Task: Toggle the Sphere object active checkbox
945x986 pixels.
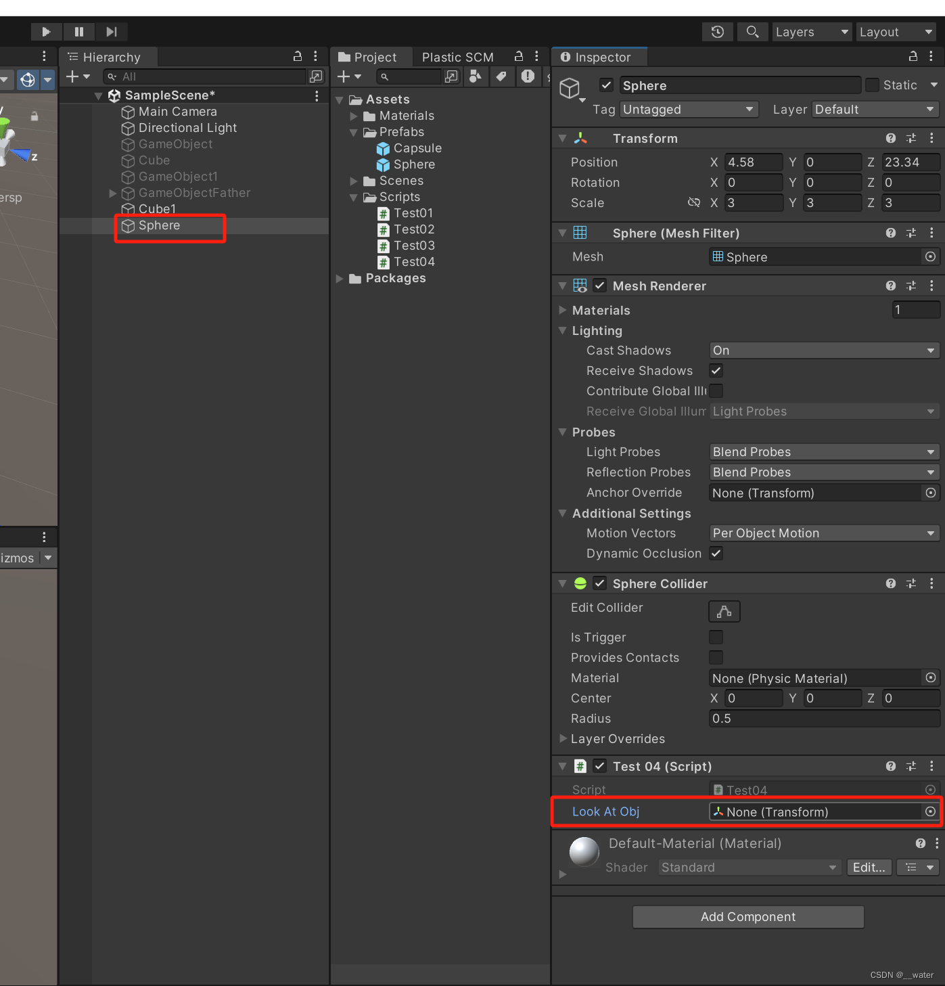Action: (606, 85)
